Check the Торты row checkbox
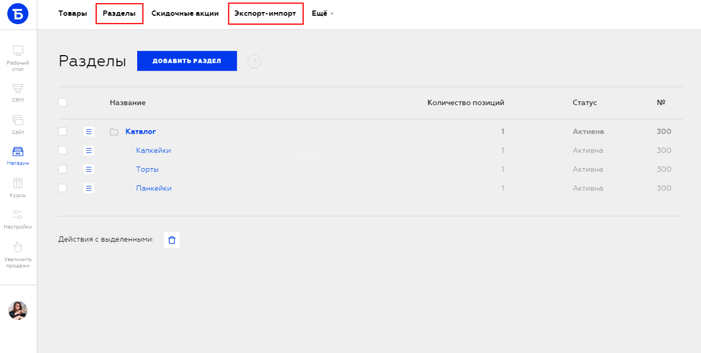 click(x=63, y=169)
